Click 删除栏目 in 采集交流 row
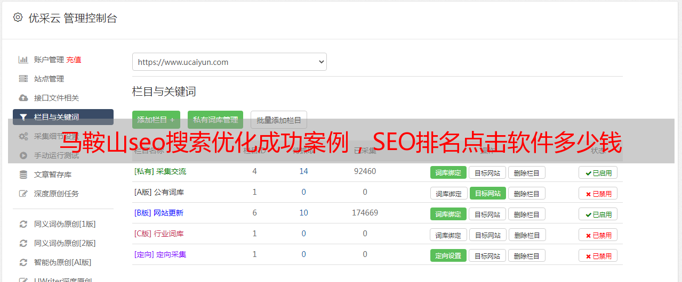This screenshot has width=682, height=282. click(x=527, y=172)
